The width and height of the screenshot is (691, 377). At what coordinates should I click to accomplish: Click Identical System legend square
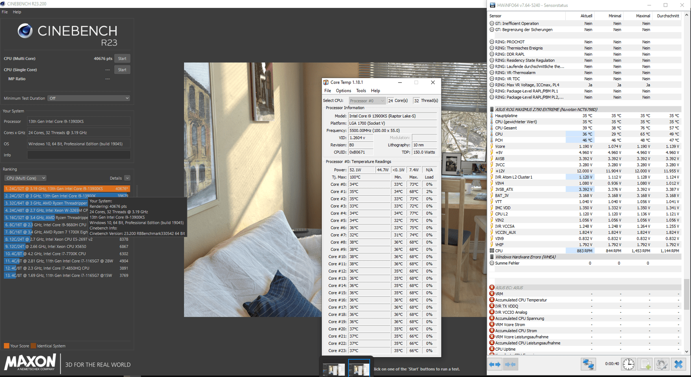[x=33, y=346]
